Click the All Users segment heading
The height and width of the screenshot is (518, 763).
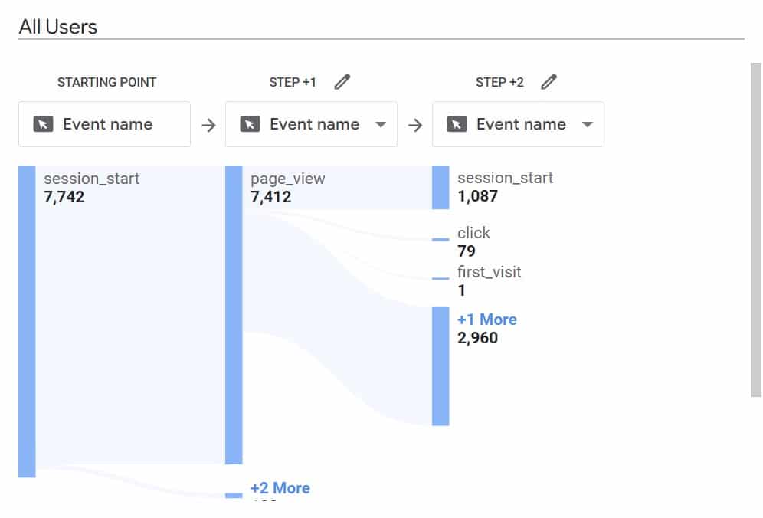click(58, 27)
